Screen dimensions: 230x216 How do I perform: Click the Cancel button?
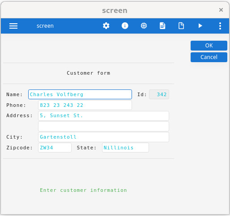pyautogui.click(x=209, y=57)
